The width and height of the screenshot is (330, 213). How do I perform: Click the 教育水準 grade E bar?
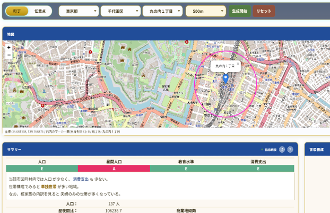click(186, 168)
